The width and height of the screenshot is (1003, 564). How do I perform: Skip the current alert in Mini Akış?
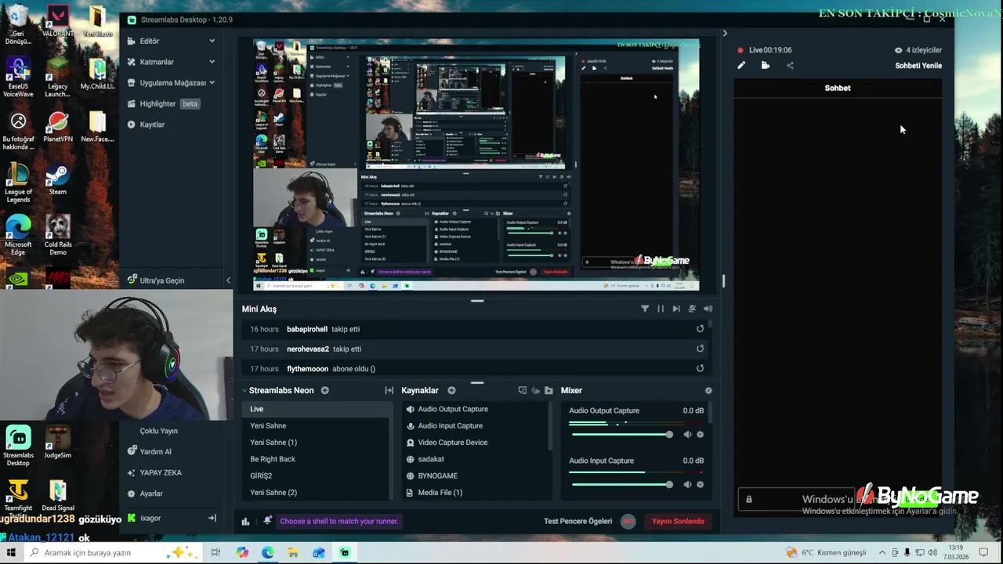click(x=676, y=309)
